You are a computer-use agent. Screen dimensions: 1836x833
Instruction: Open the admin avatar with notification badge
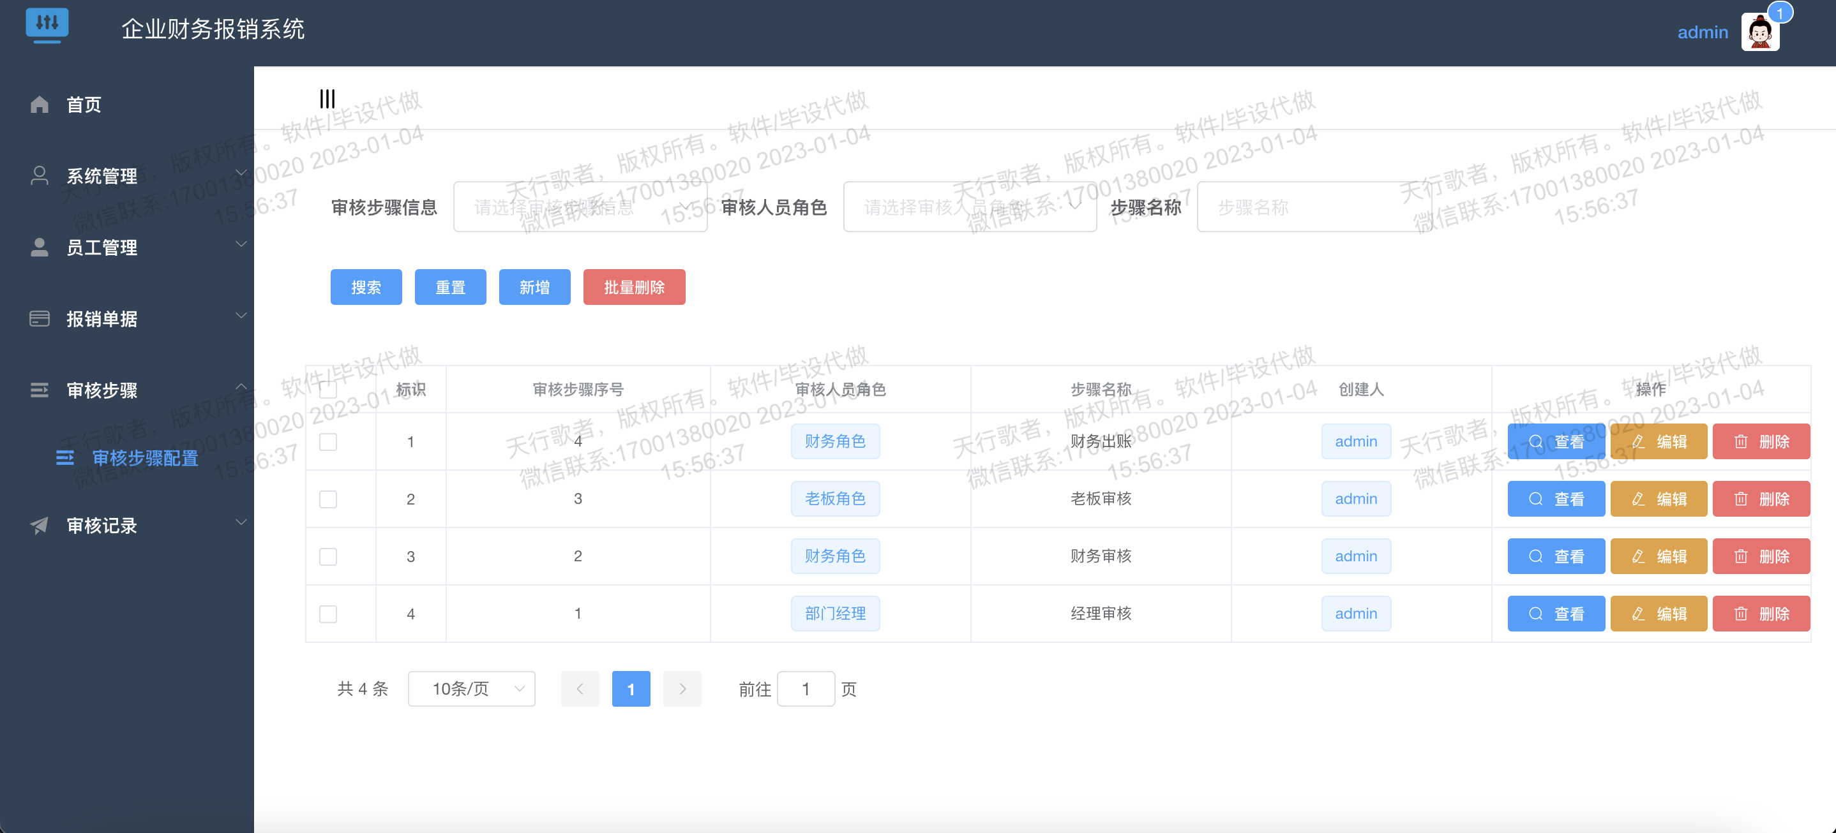1760,31
